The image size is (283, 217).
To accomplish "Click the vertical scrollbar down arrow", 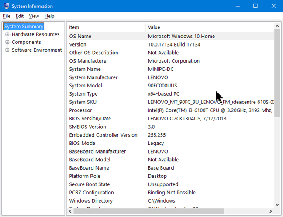I will [277, 205].
